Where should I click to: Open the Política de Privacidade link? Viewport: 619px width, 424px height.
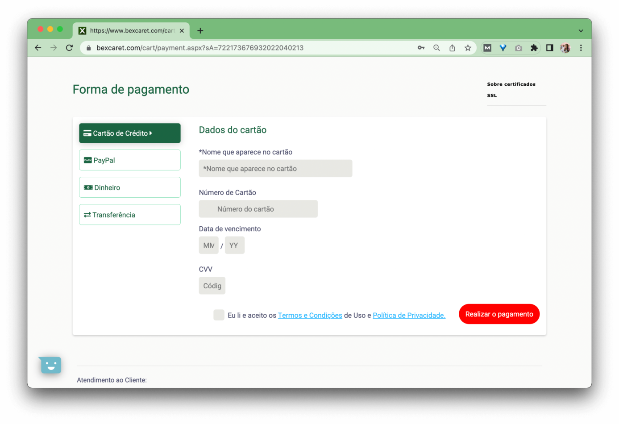tap(409, 316)
